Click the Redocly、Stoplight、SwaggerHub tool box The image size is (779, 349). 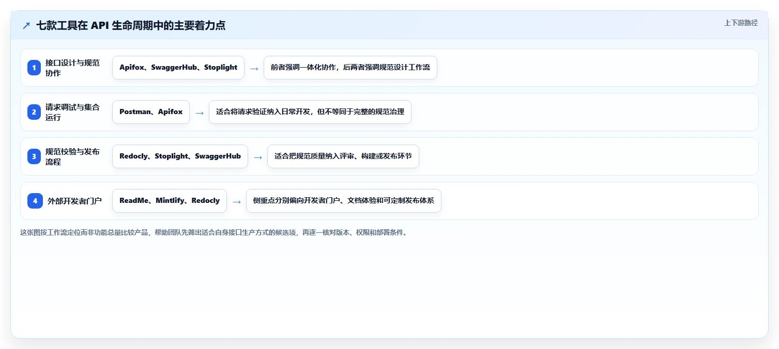click(x=180, y=156)
